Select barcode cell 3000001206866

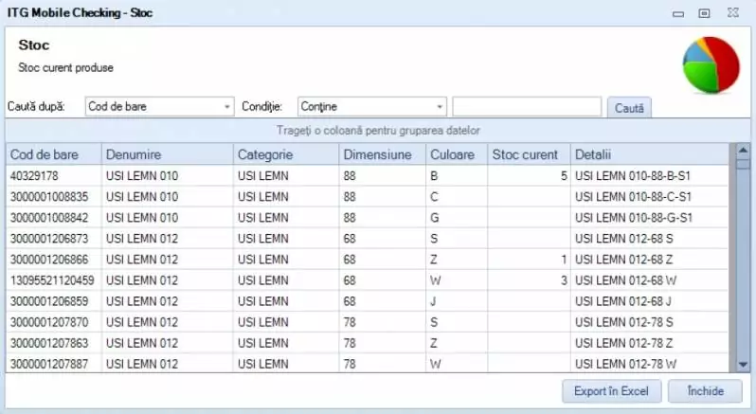(54, 260)
